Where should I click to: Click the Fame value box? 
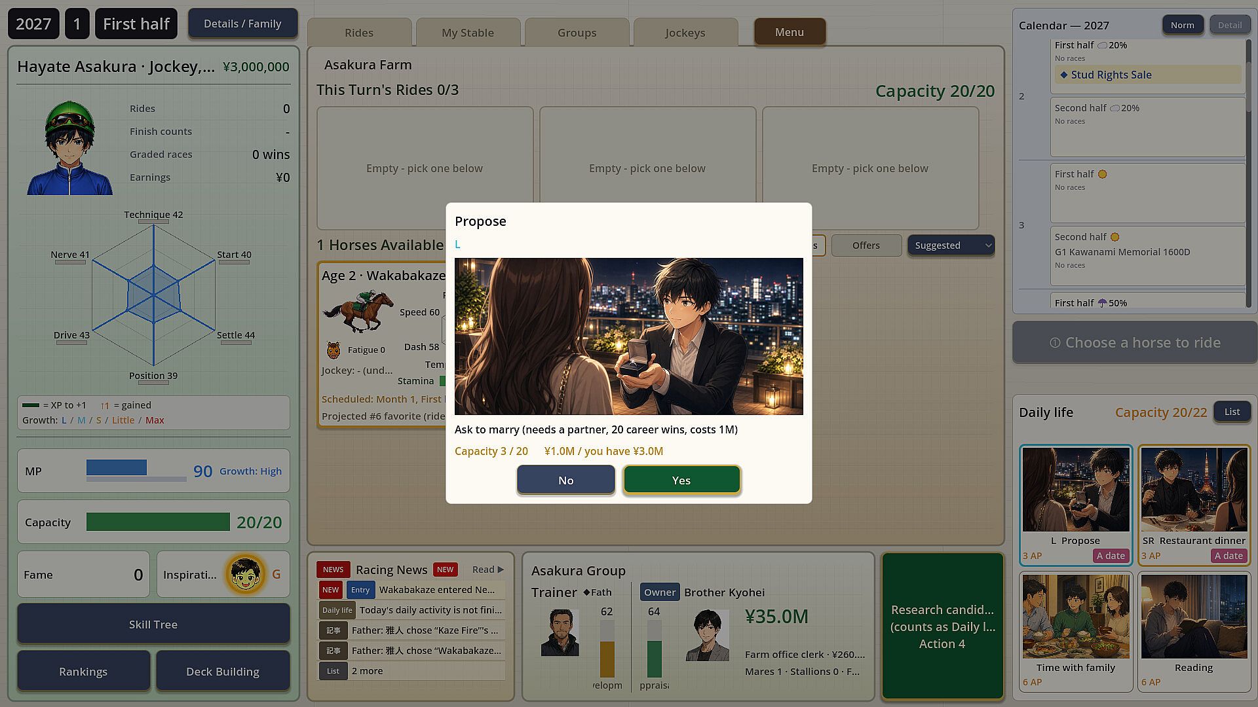(x=83, y=574)
